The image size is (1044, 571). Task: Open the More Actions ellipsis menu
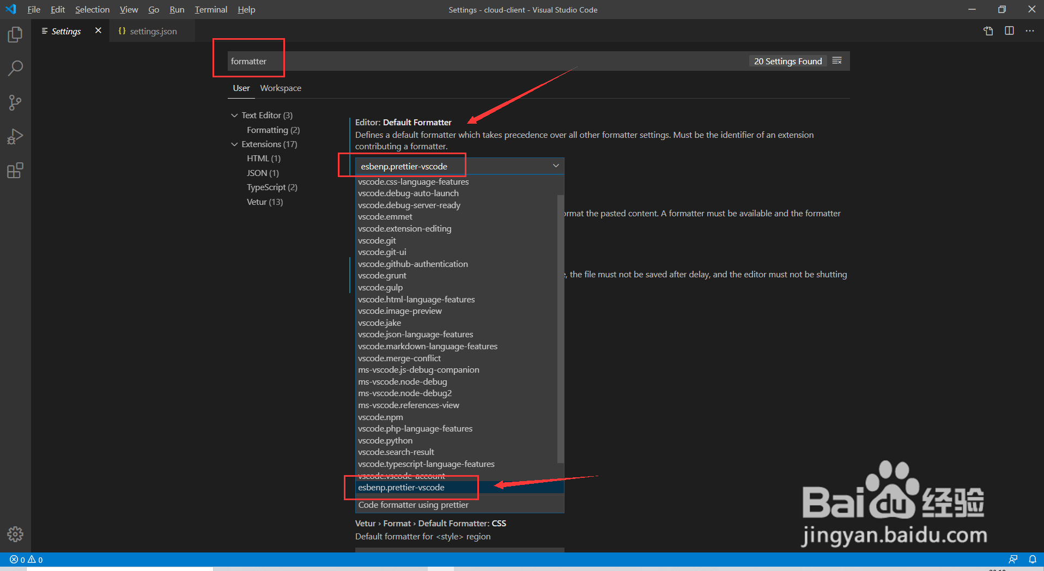tap(1029, 31)
